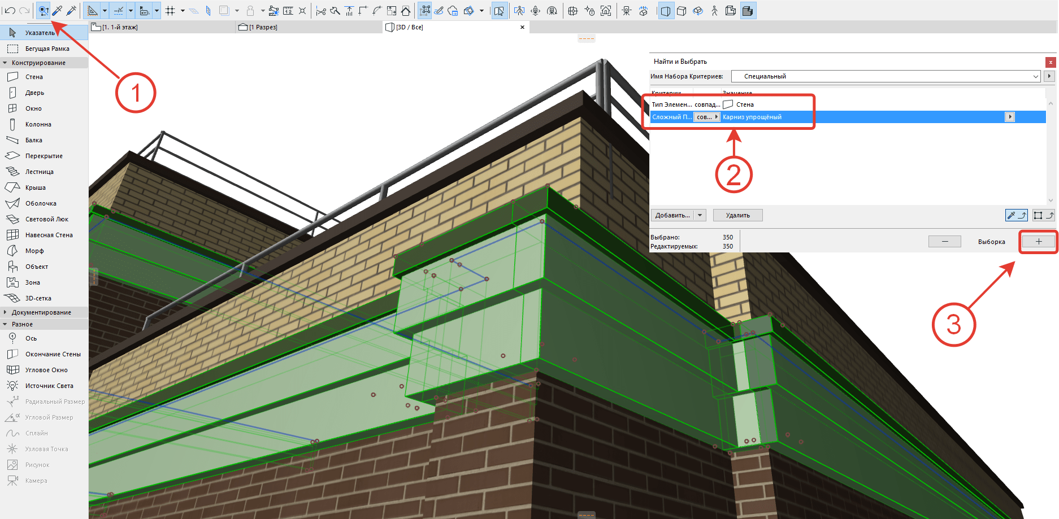The image size is (1059, 519).
Task: Toggle the selection-boundary criteria button
Action: [x=1043, y=215]
